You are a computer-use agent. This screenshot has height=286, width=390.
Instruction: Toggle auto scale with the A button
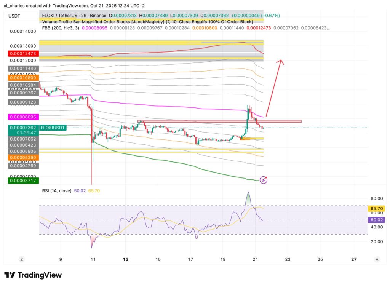coord(377,259)
